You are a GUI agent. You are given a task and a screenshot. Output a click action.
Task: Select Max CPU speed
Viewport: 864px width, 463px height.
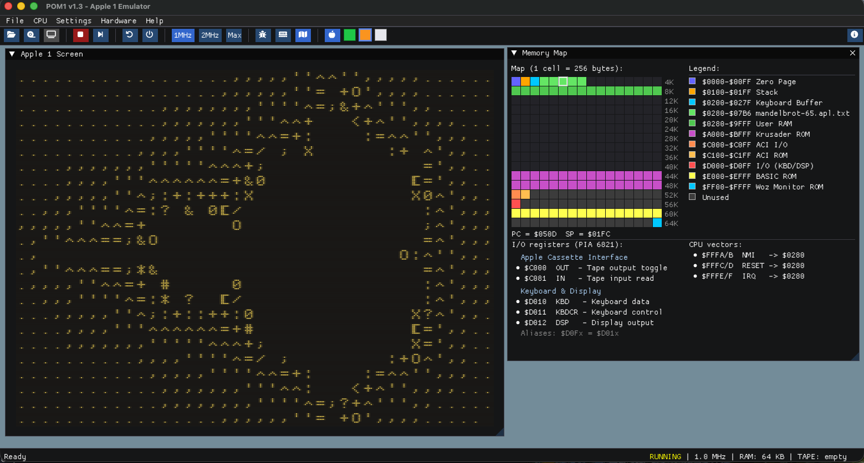[234, 35]
